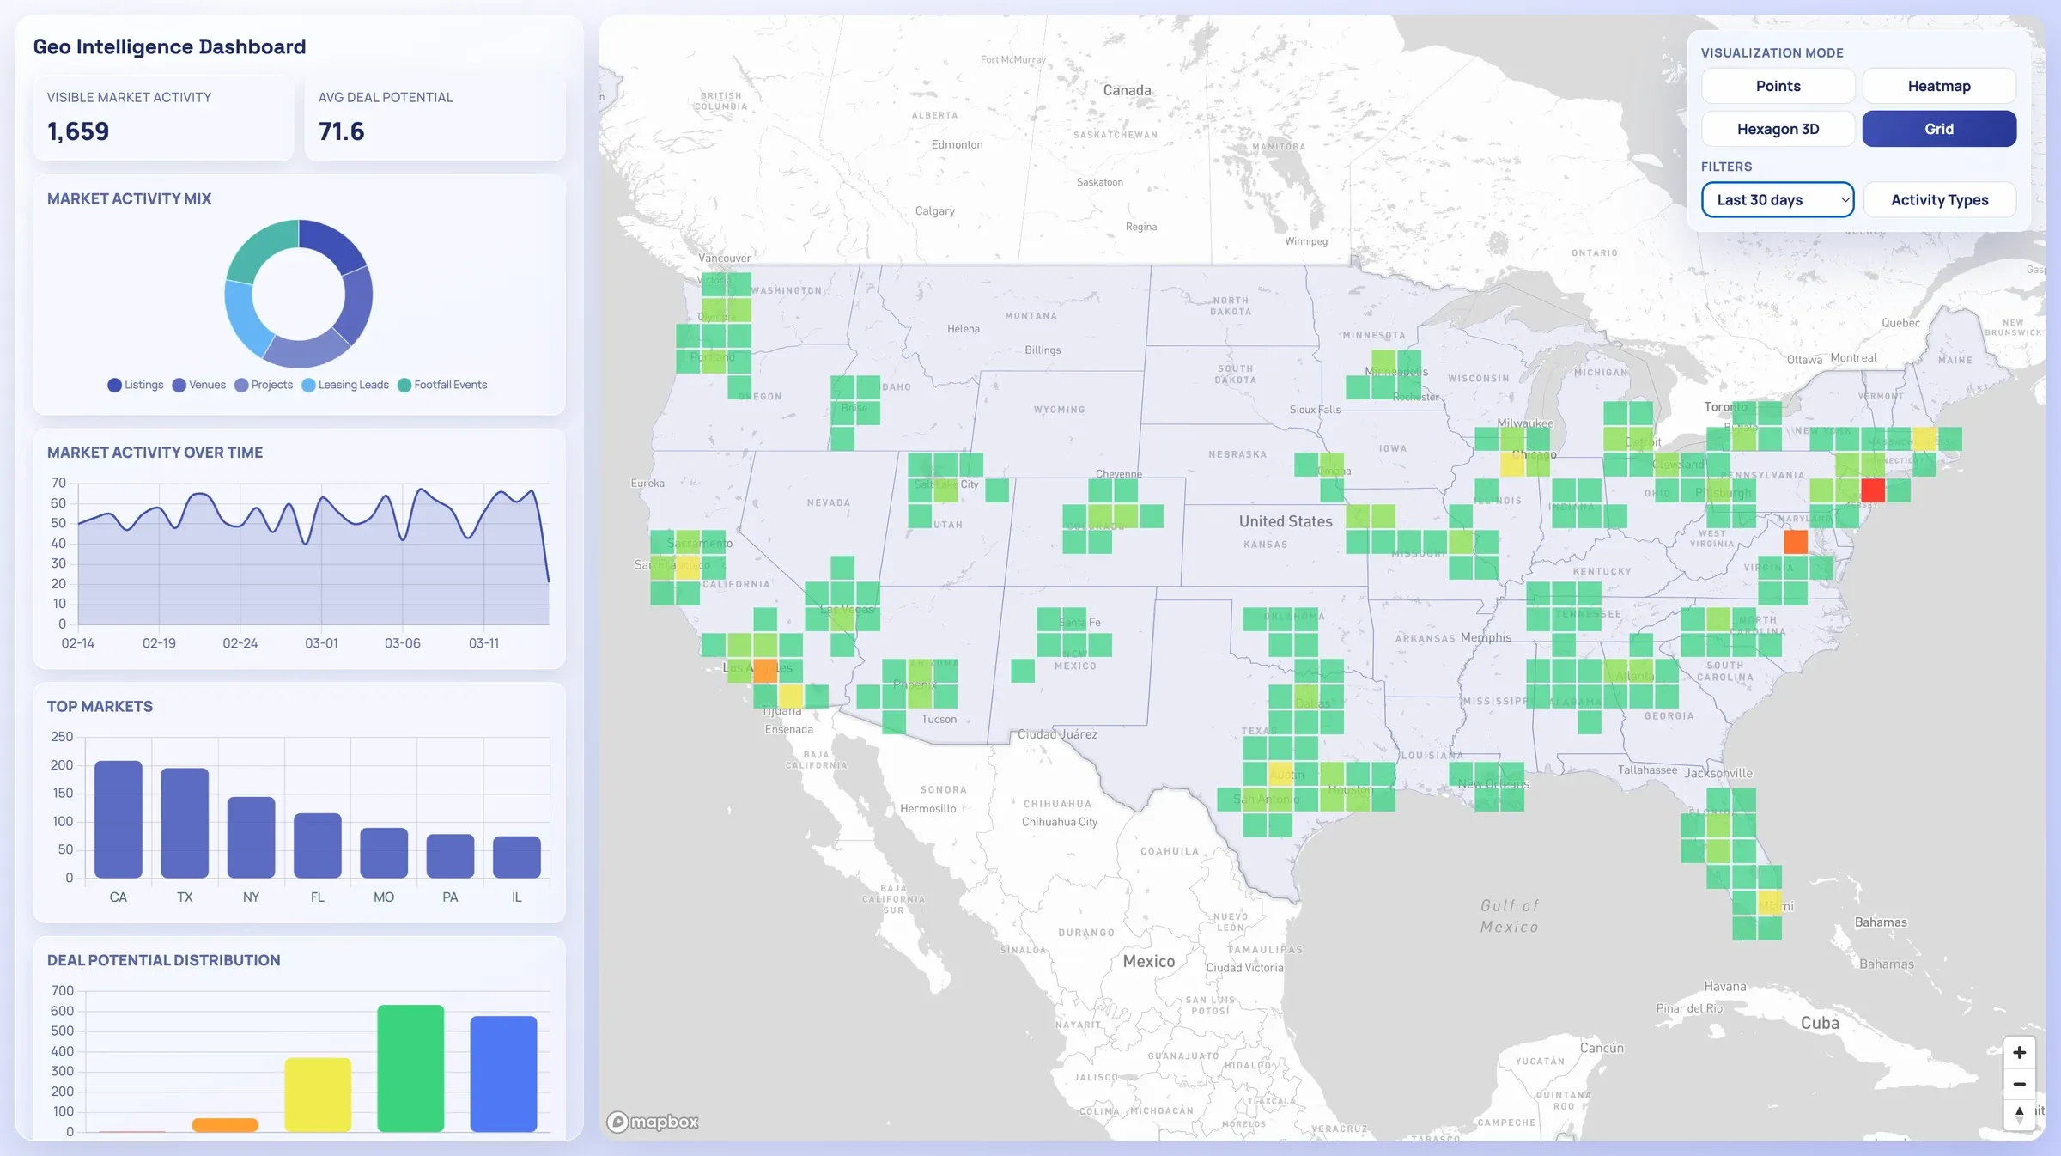Click the yellow grid cell near Miami

[1770, 903]
